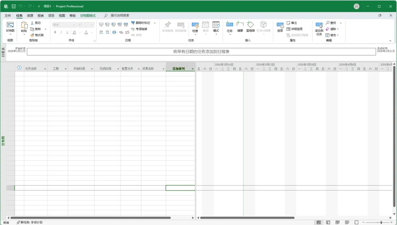The width and height of the screenshot is (397, 225).
Task: Click Scroll to Task (滚动到任务)
Action: click(319, 29)
